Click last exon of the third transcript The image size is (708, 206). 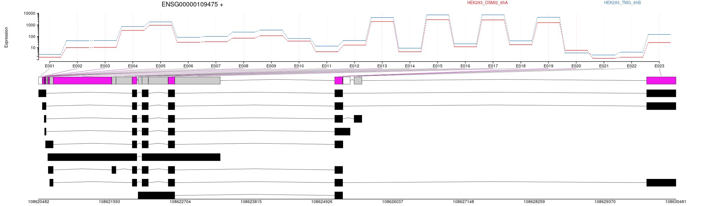pyautogui.click(x=358, y=119)
